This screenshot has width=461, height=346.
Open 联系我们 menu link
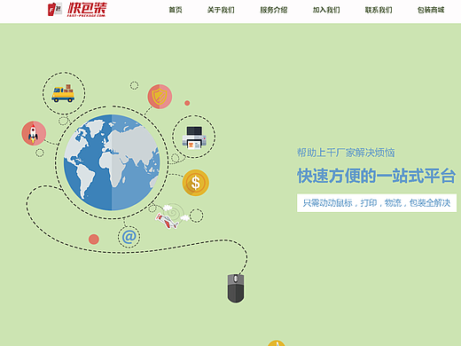379,10
